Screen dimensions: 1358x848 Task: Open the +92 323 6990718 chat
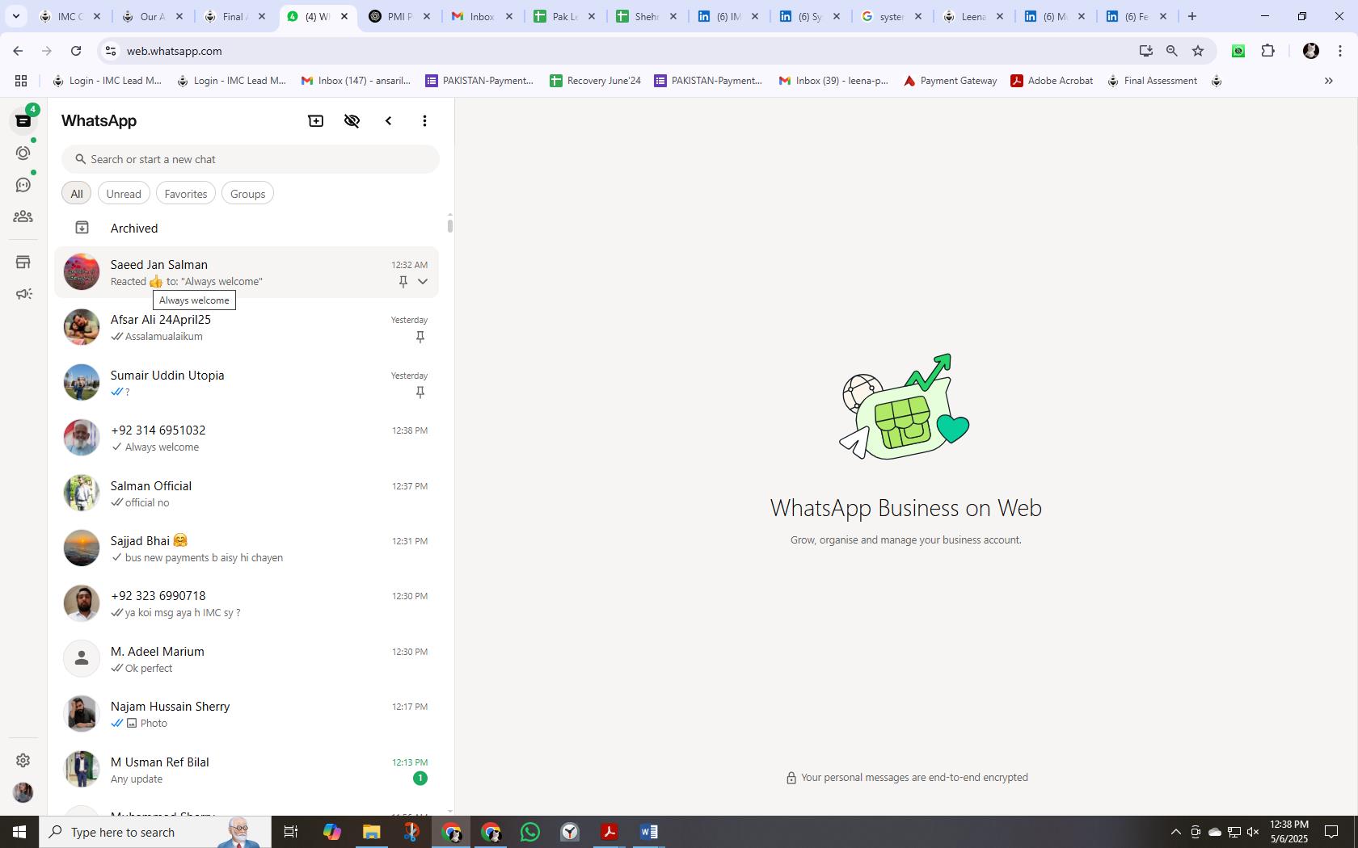pos(247,603)
